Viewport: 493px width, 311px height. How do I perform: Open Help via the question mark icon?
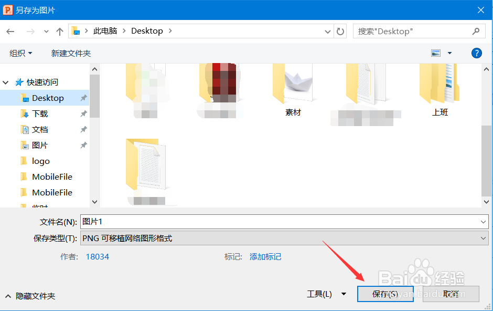(476, 53)
